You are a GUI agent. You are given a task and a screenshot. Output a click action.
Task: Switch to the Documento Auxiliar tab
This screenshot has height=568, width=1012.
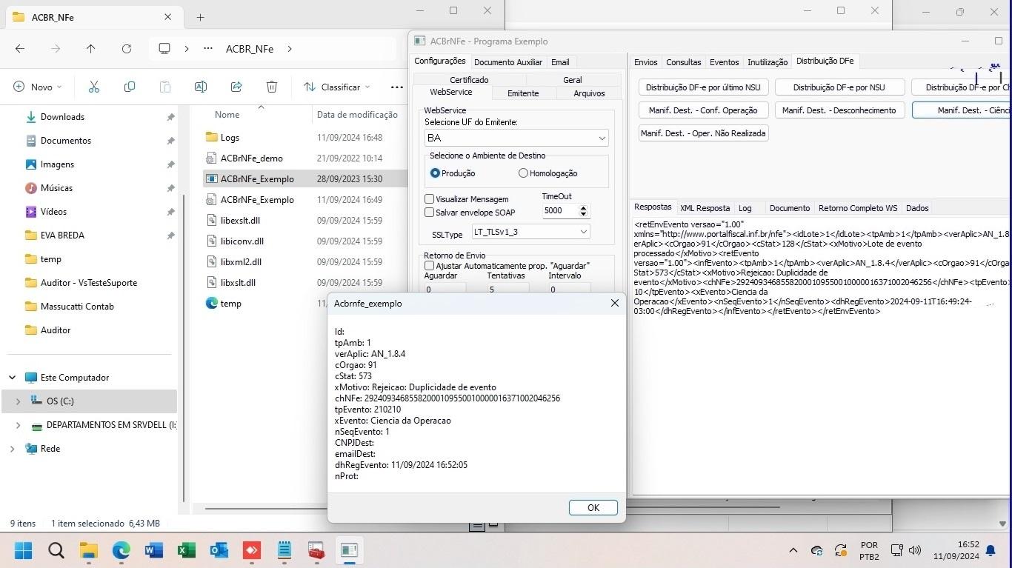(508, 62)
